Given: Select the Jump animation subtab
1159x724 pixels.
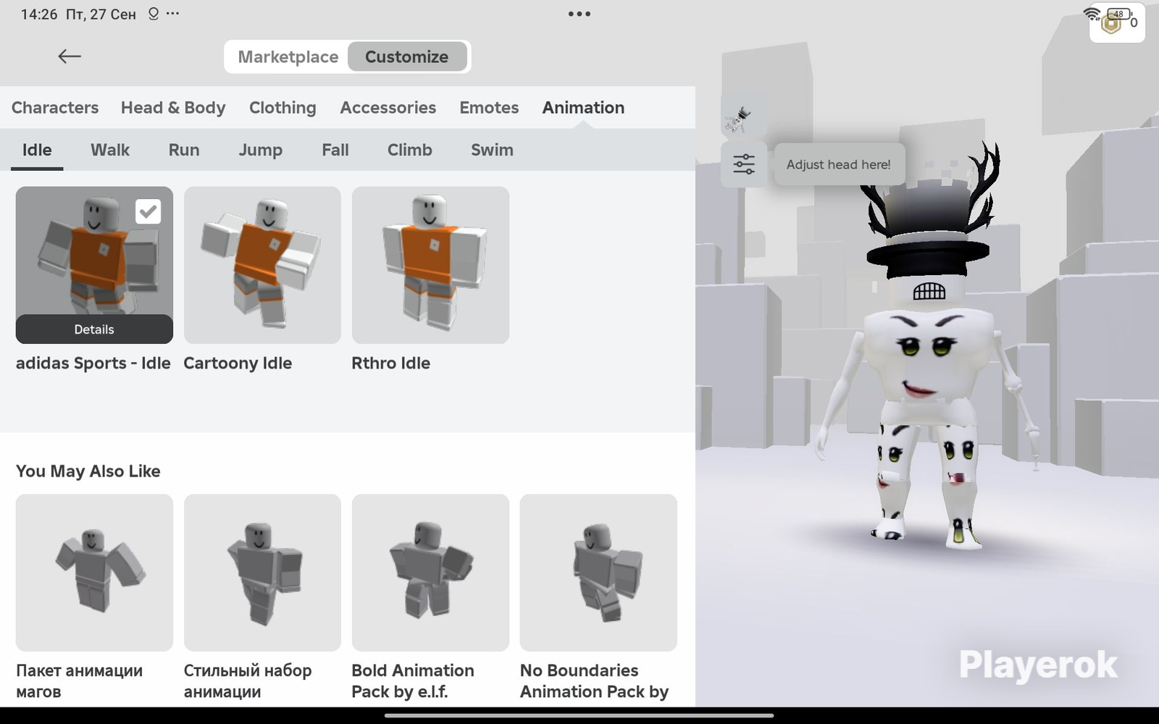Looking at the screenshot, I should (261, 150).
